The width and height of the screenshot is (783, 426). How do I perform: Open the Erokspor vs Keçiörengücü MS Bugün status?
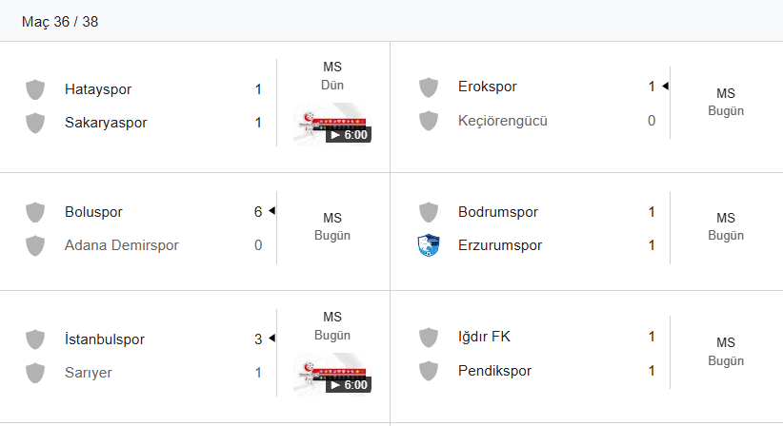726,103
